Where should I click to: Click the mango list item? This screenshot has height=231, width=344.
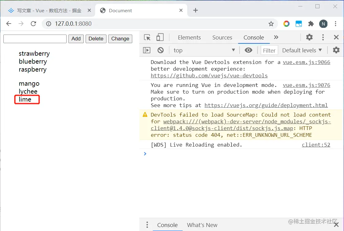(x=29, y=84)
